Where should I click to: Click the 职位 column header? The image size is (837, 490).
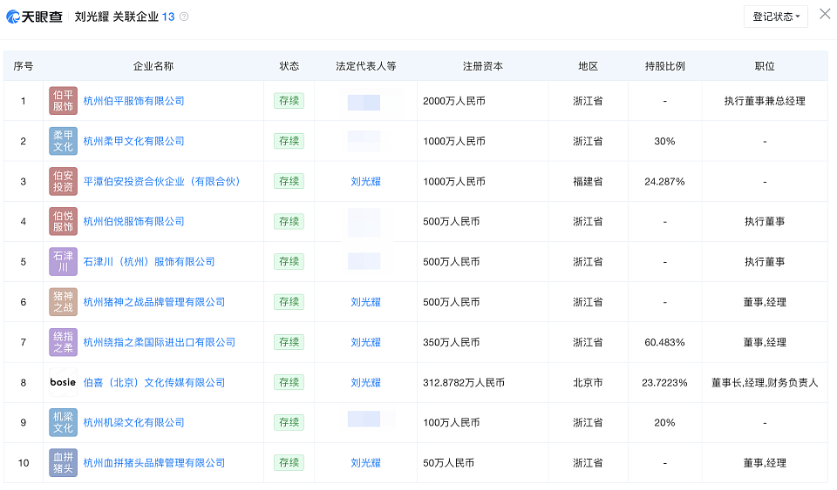point(765,66)
